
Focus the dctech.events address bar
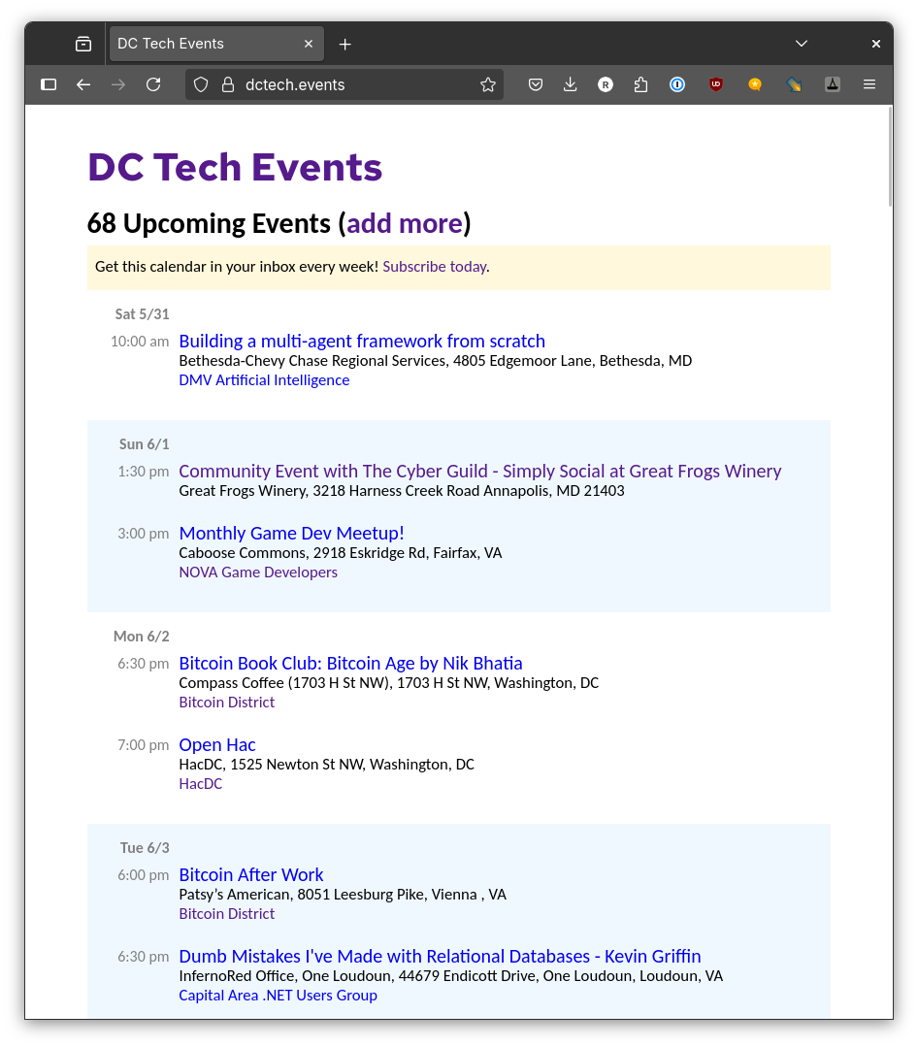pos(344,84)
